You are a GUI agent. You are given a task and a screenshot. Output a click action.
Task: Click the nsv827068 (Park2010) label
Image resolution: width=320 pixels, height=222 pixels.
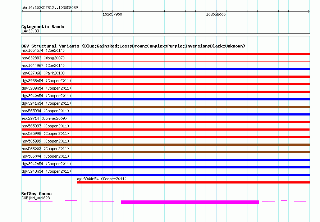click(43, 73)
